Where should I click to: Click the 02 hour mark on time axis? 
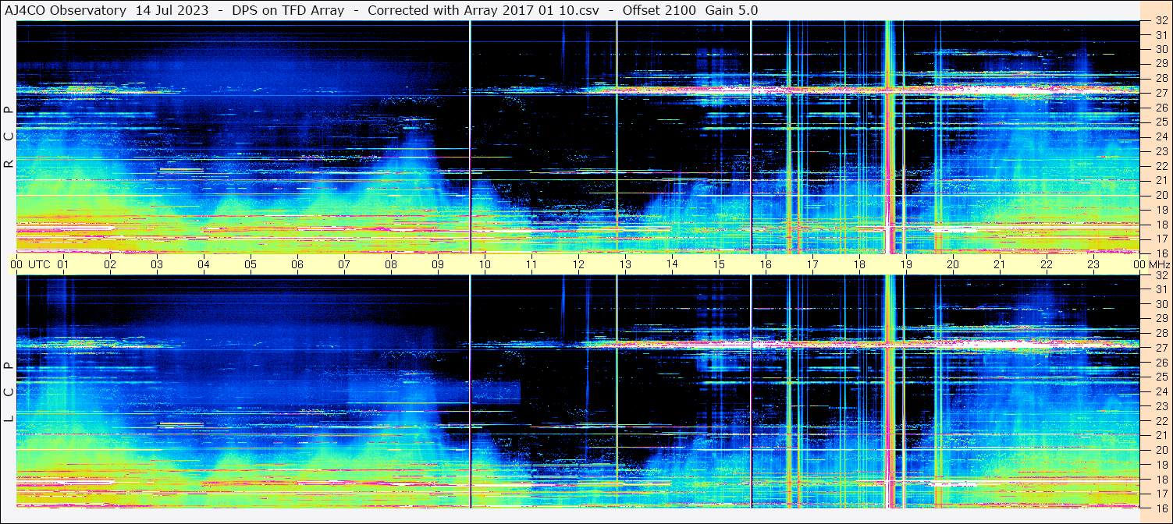pyautogui.click(x=110, y=264)
